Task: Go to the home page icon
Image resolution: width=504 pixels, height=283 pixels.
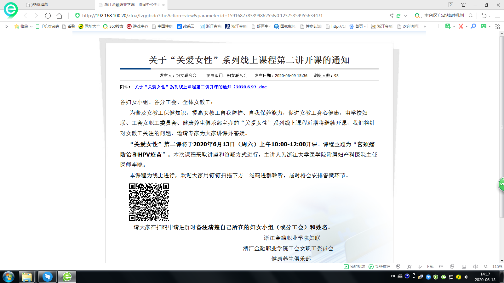Action: 59,16
